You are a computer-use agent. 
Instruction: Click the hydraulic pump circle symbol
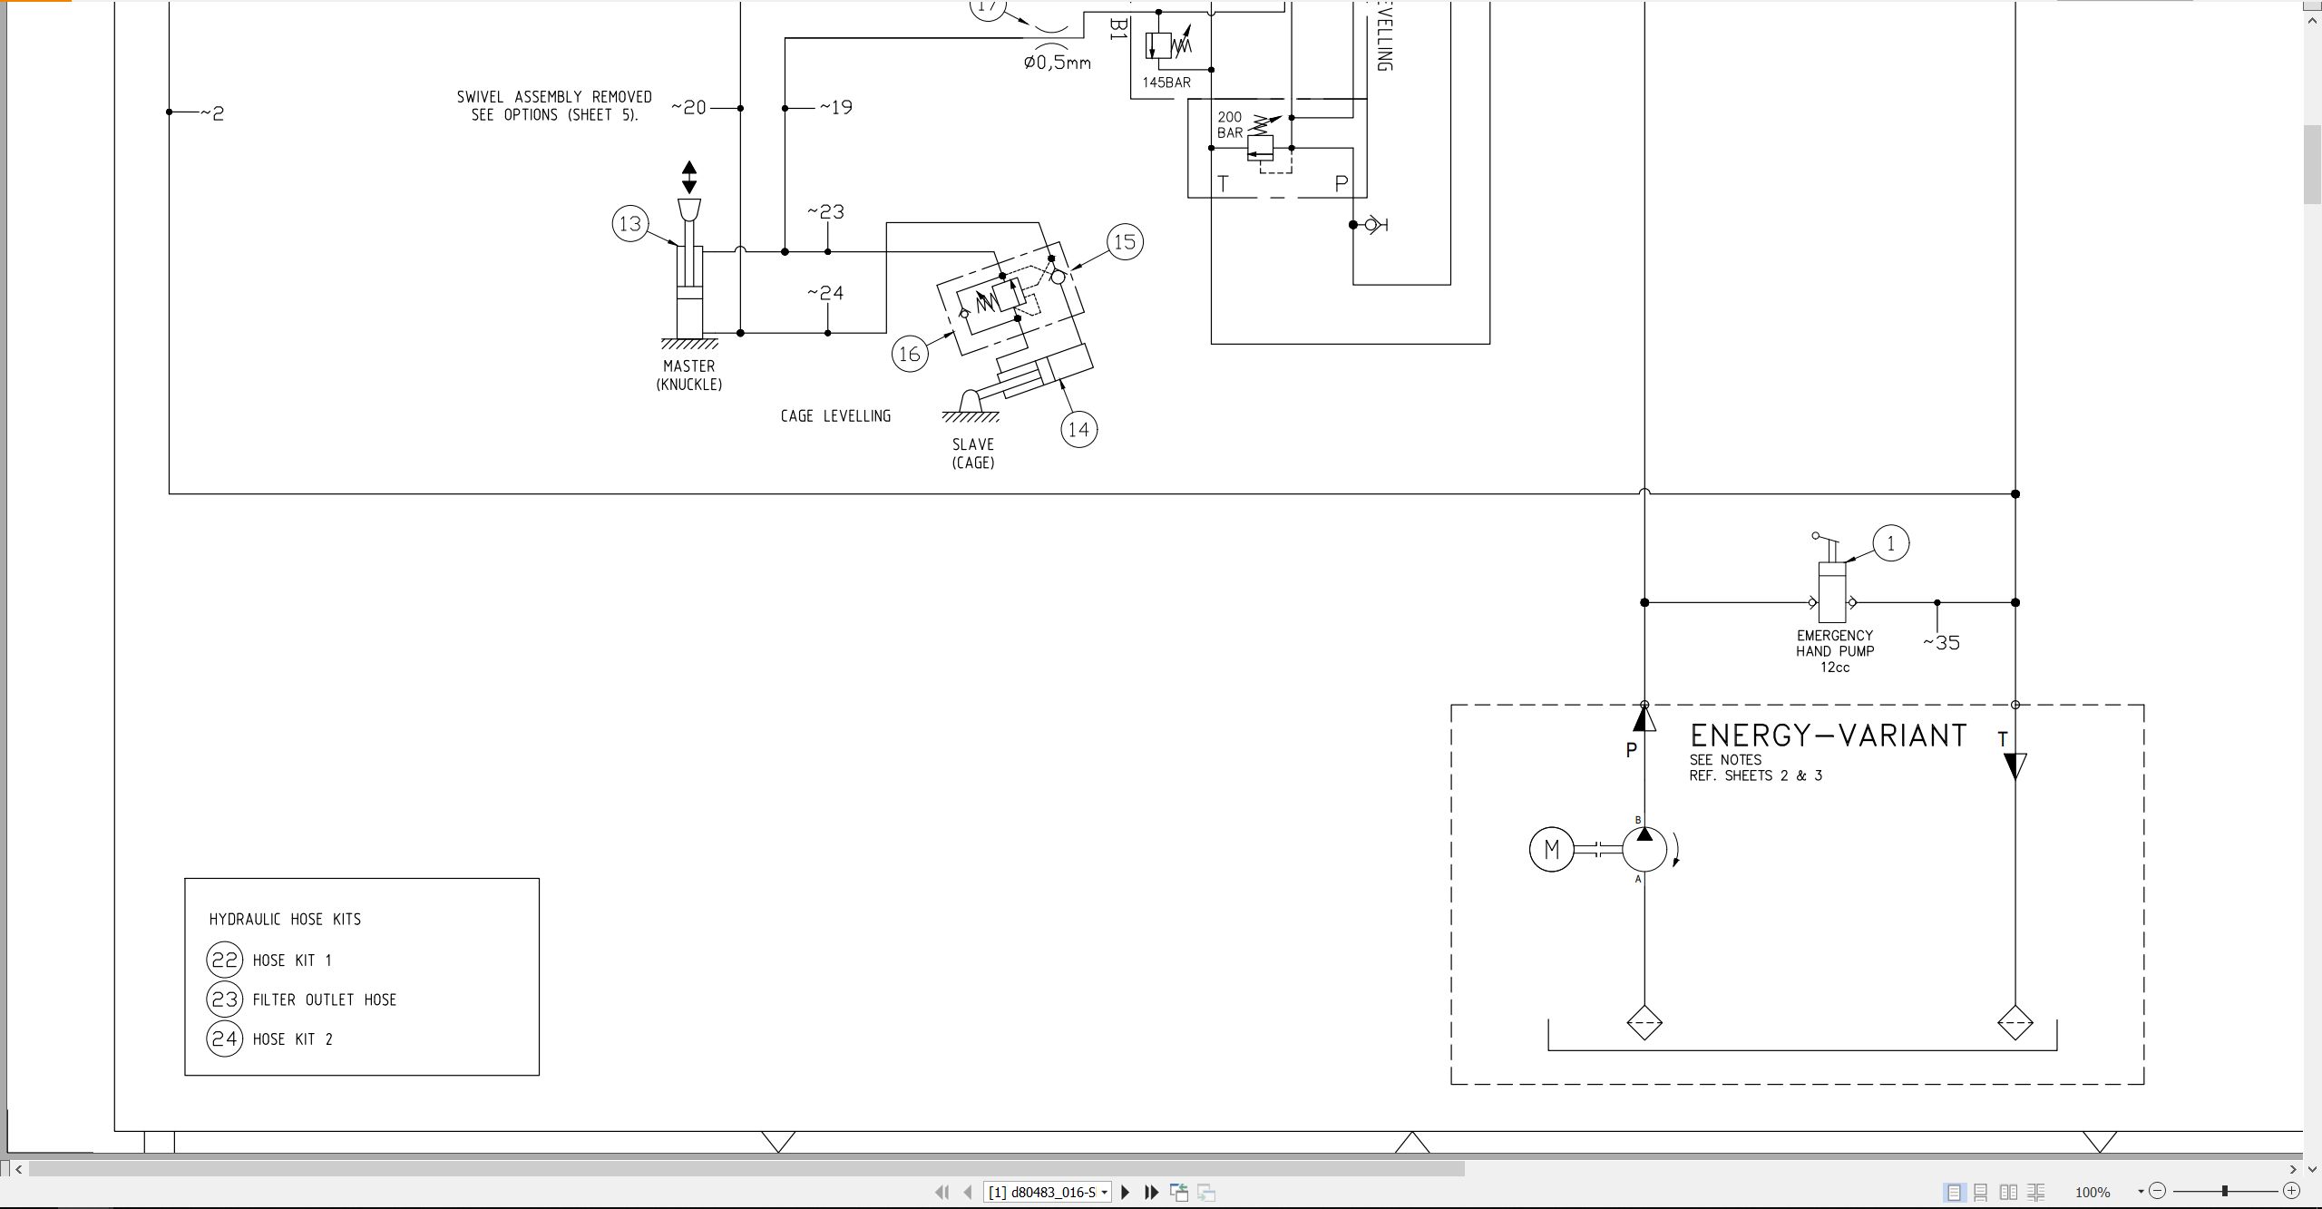pos(1644,850)
